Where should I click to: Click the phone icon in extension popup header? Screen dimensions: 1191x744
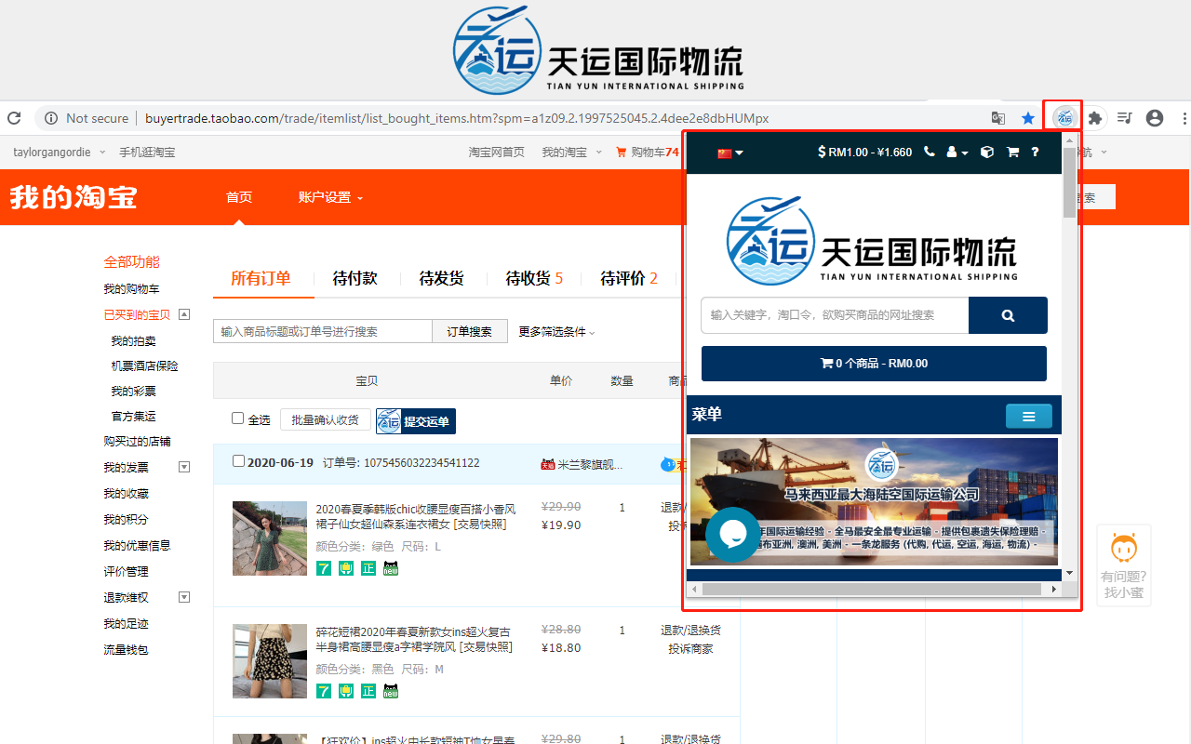point(930,153)
